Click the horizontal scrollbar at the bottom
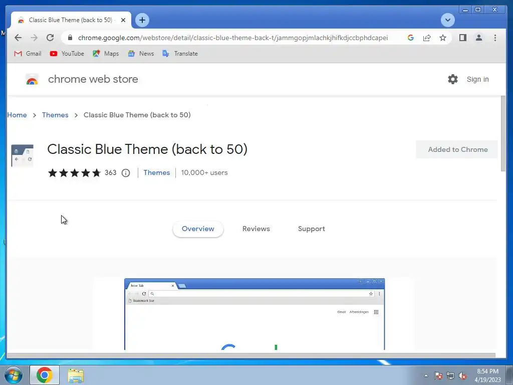Screen dimensions: 513x385 251,355
